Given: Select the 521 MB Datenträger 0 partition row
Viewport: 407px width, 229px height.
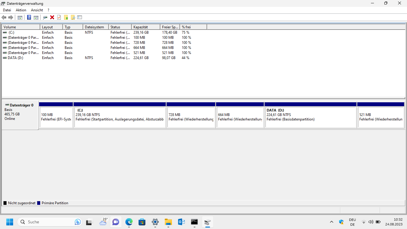Looking at the screenshot, I should coord(104,53).
